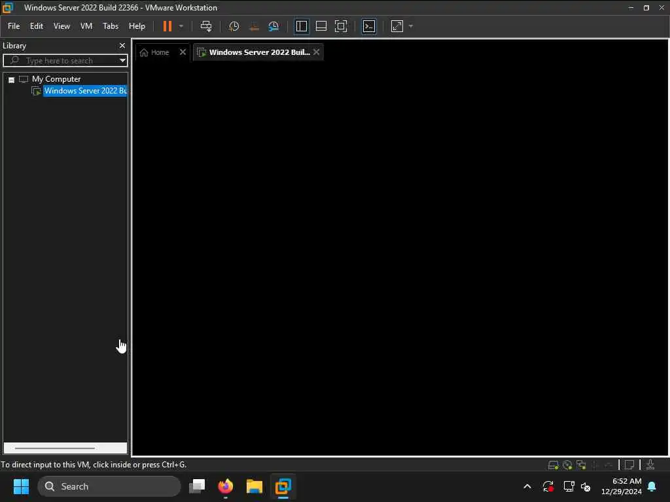Open the Windows Start menu
Image resolution: width=670 pixels, height=502 pixels.
pyautogui.click(x=21, y=486)
